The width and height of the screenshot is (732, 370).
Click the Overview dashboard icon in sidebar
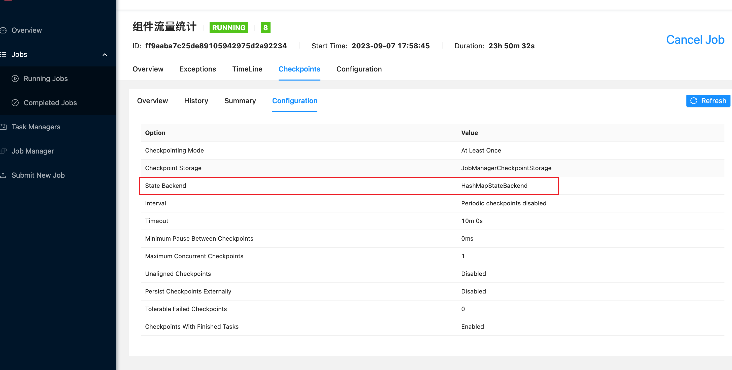tap(3, 30)
